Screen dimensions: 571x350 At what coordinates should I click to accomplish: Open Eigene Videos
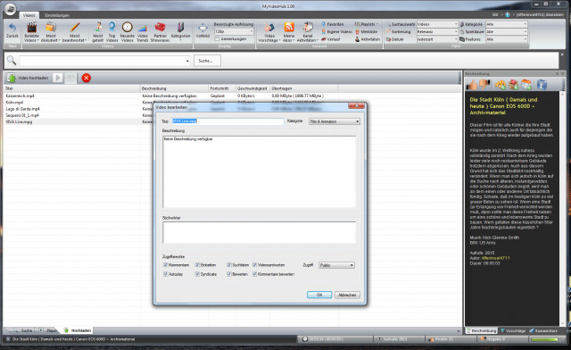coord(337,32)
